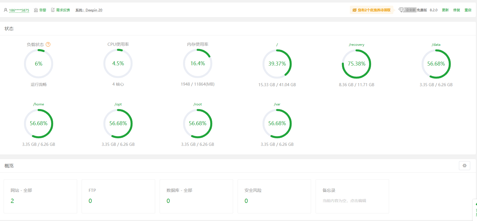Screen dimensions: 477x221
Task: Click the /data partition label
Action: coord(436,45)
